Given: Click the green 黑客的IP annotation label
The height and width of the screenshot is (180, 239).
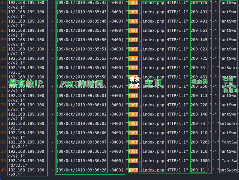Looking at the screenshot, I should (26, 84).
